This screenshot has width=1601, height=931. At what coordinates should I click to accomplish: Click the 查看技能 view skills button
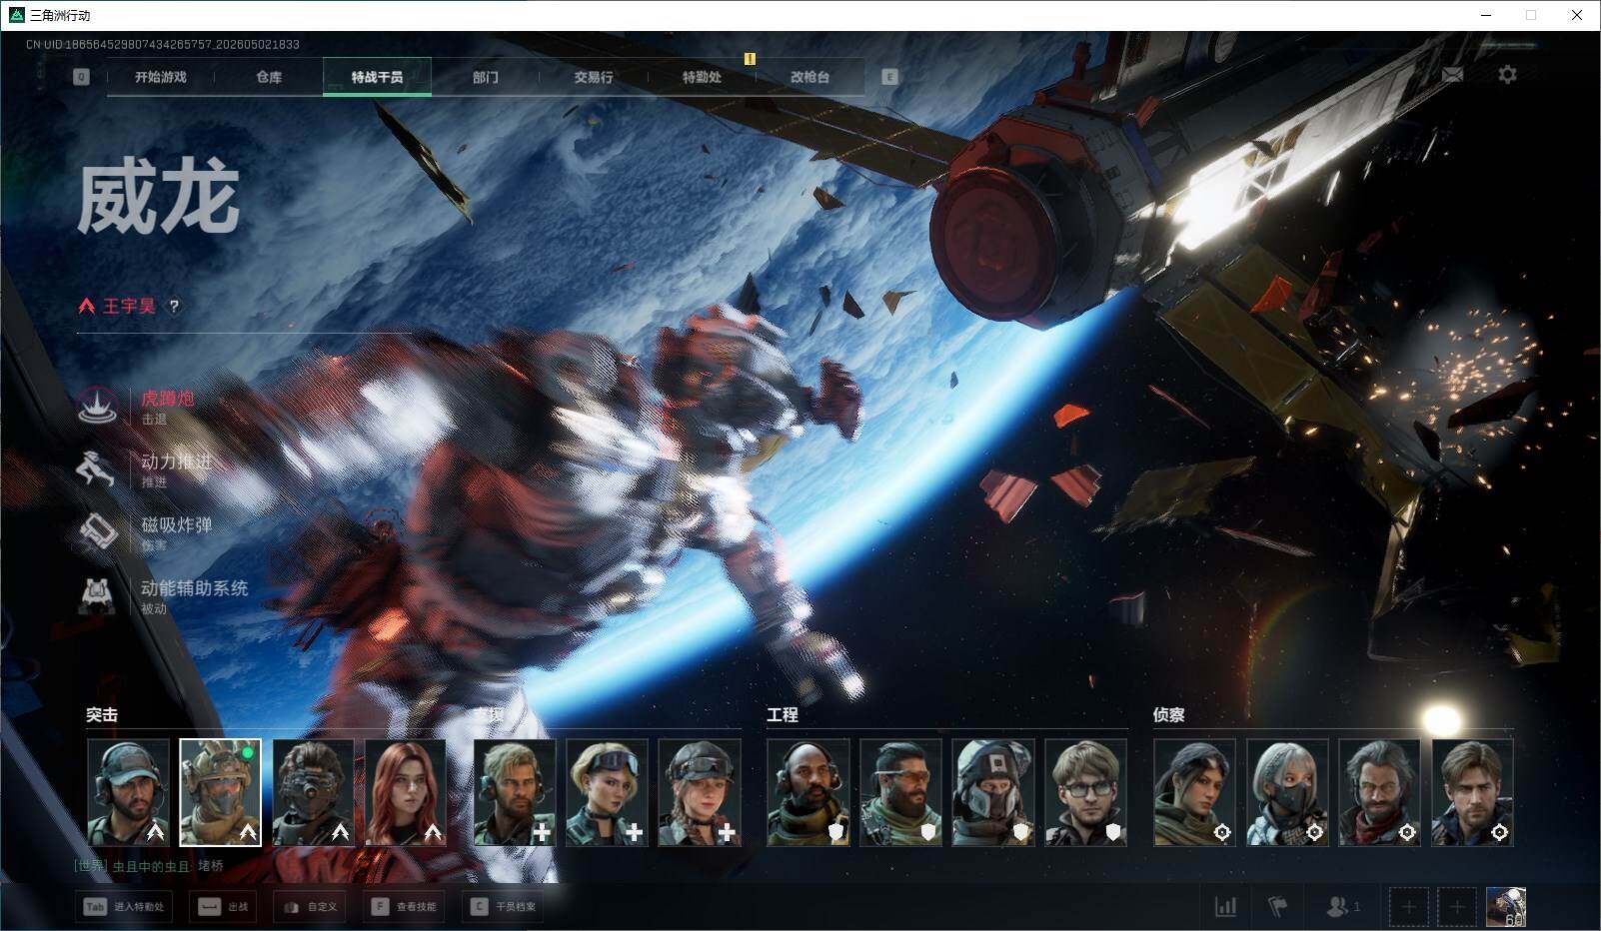pyautogui.click(x=404, y=907)
